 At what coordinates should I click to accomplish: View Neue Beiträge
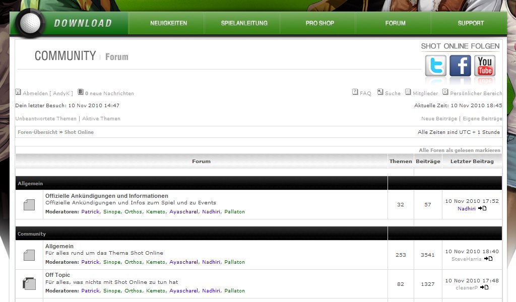tap(439, 119)
